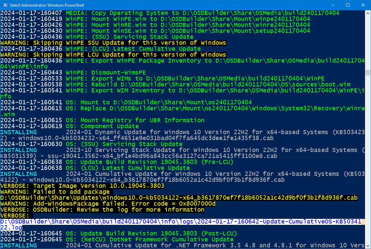Click 'WinPE: (LCU) Latest Cumulative Update' line

tap(100, 49)
